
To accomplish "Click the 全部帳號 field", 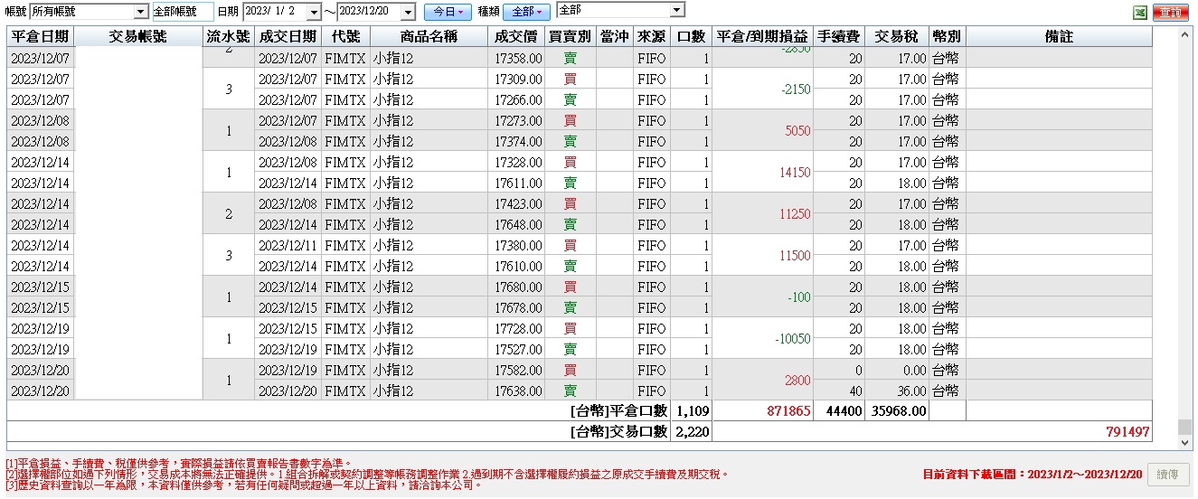I will pos(182,12).
